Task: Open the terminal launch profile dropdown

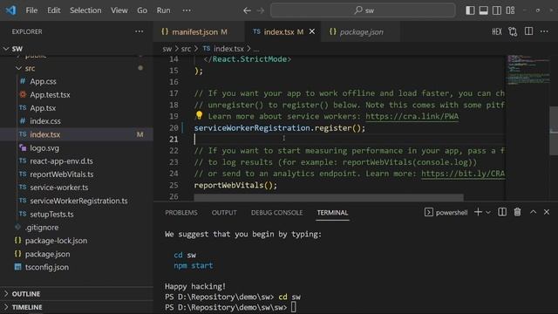Action: pyautogui.click(x=488, y=213)
